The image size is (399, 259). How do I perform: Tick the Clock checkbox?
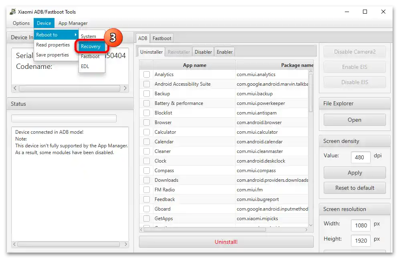(147, 161)
